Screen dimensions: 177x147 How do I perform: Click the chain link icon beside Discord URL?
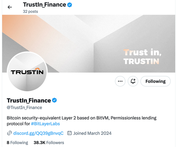(9, 133)
